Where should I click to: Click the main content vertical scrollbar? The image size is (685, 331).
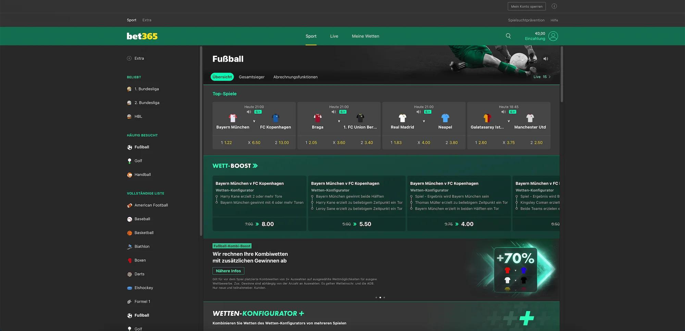(562, 74)
